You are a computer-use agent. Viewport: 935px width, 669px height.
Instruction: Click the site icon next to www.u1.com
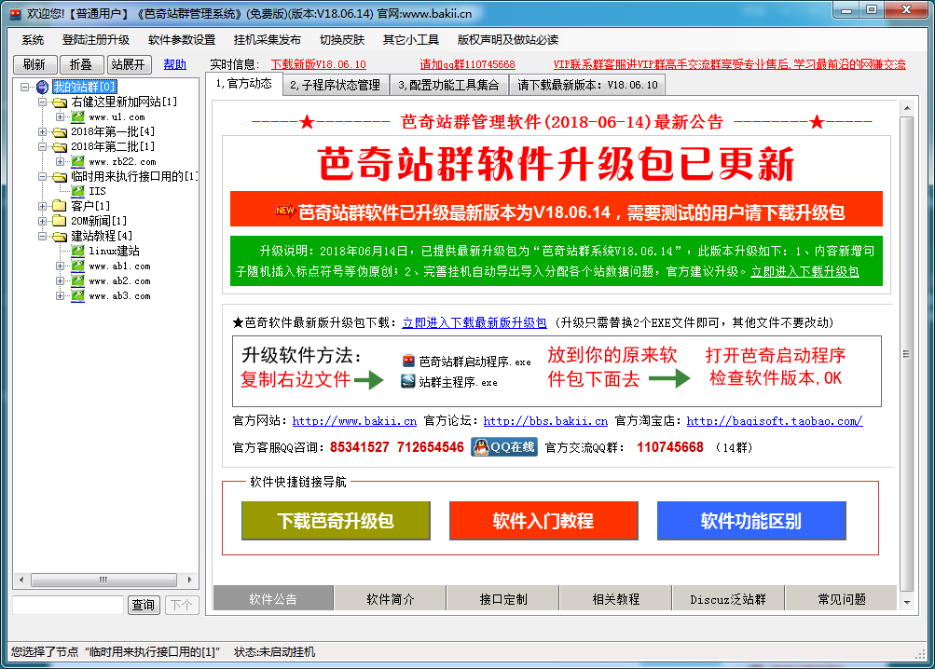[78, 116]
